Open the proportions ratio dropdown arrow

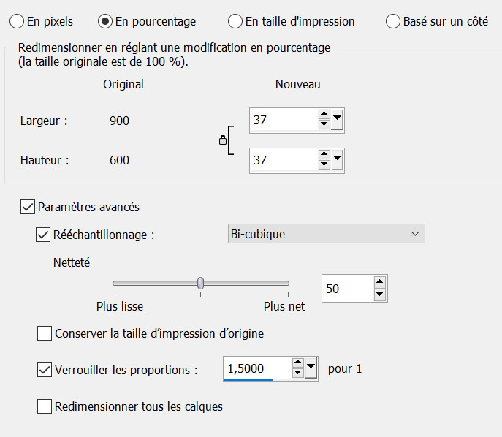[311, 368]
